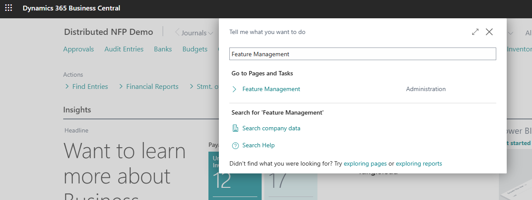Click the Want to learn more headline
532x200 pixels.
coord(125,170)
